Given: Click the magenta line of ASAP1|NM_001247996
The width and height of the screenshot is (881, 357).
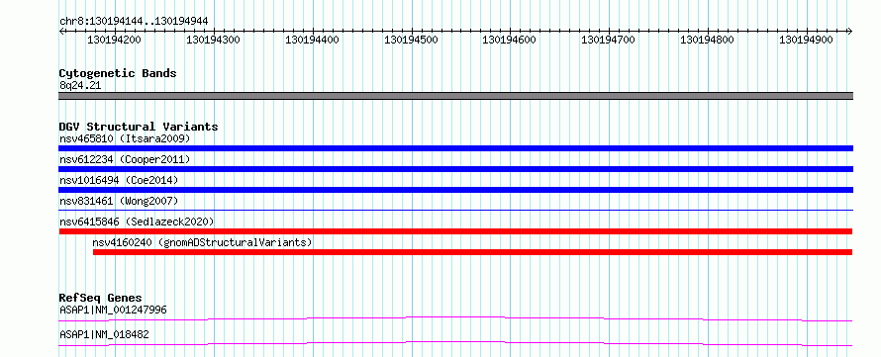Looking at the screenshot, I should pos(455,318).
